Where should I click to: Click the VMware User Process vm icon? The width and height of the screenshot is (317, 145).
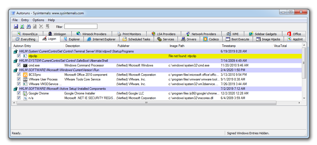[x=25, y=79]
